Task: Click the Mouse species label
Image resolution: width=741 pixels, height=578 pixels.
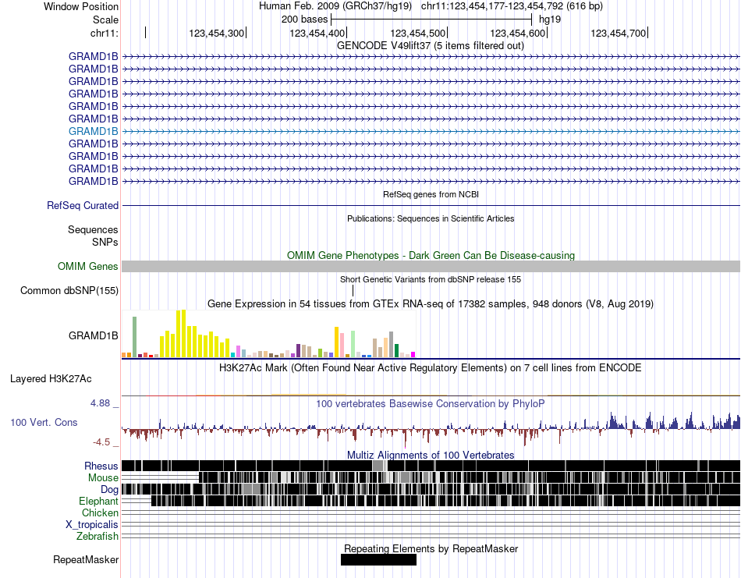Action: [103, 478]
